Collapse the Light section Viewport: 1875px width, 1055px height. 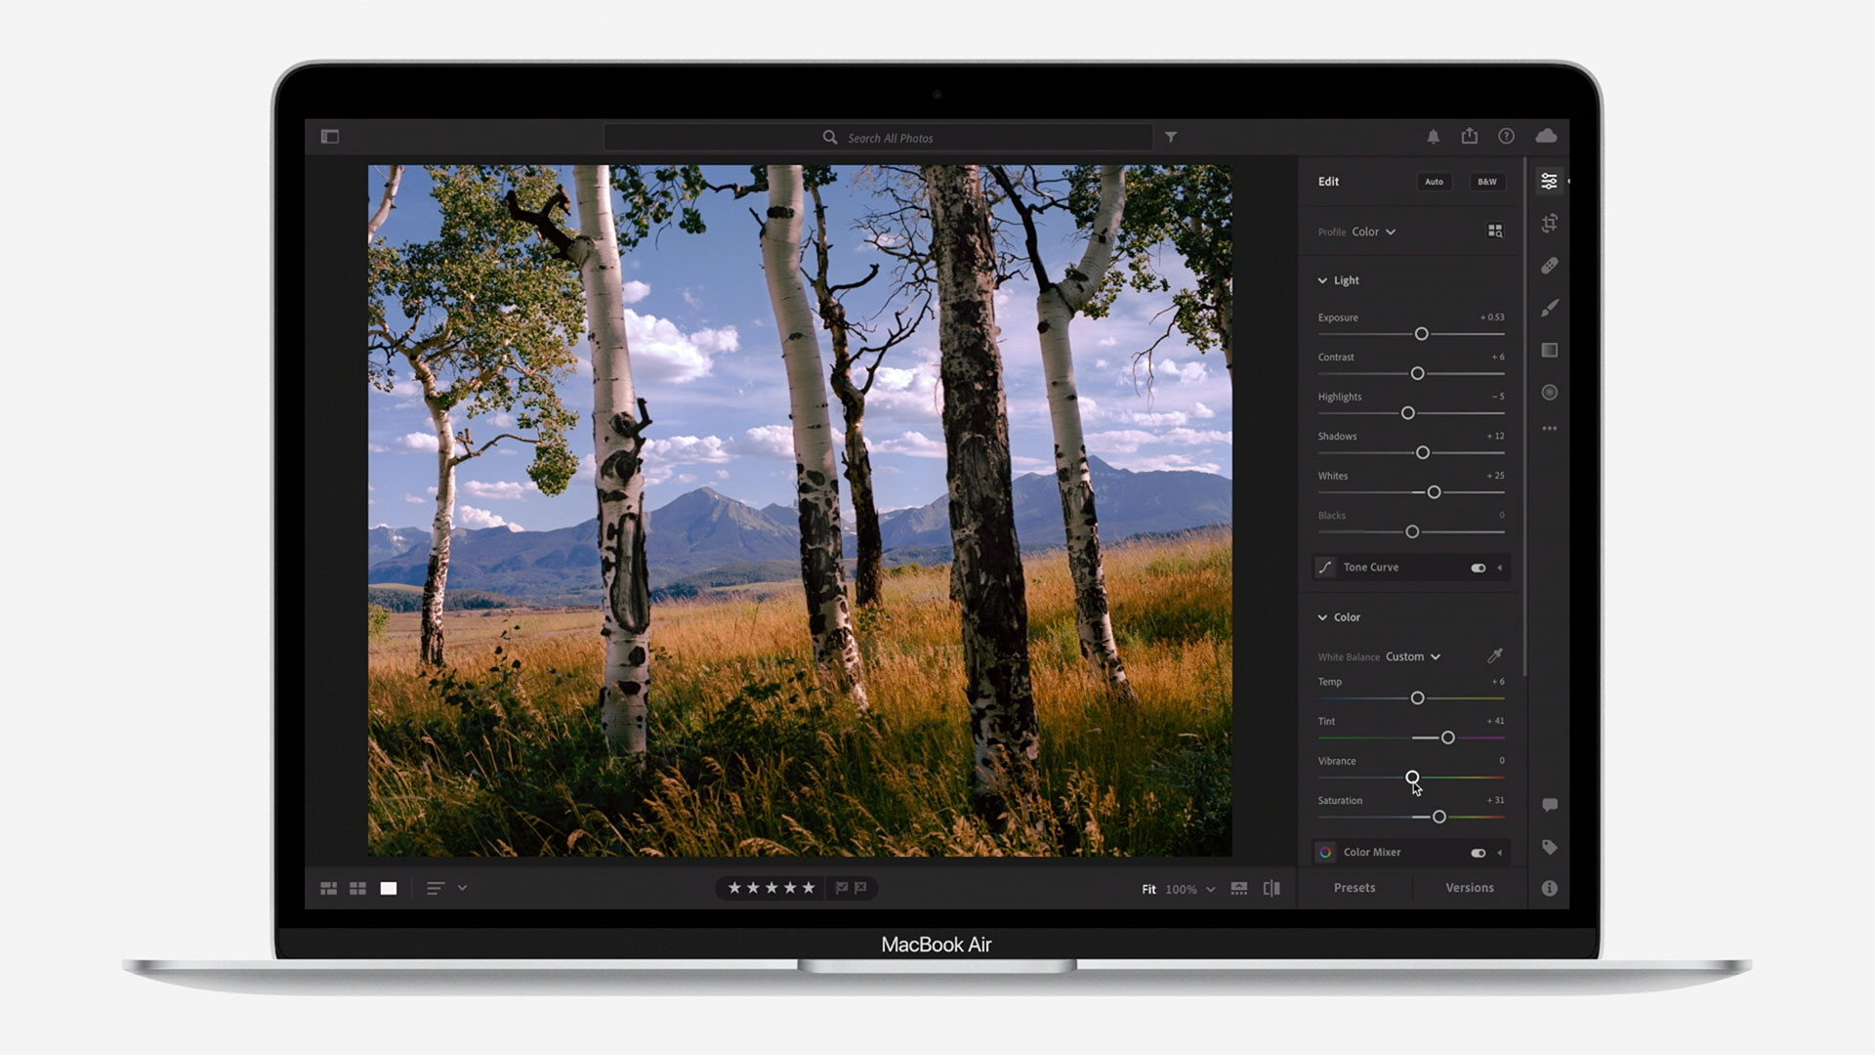(x=1322, y=280)
